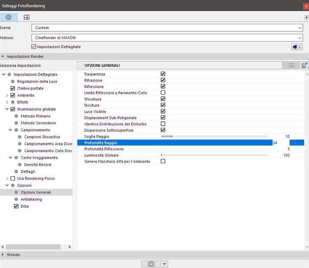309x268 pixels.
Task: Disable the Trasparenza checkbox
Action: pos(163,74)
